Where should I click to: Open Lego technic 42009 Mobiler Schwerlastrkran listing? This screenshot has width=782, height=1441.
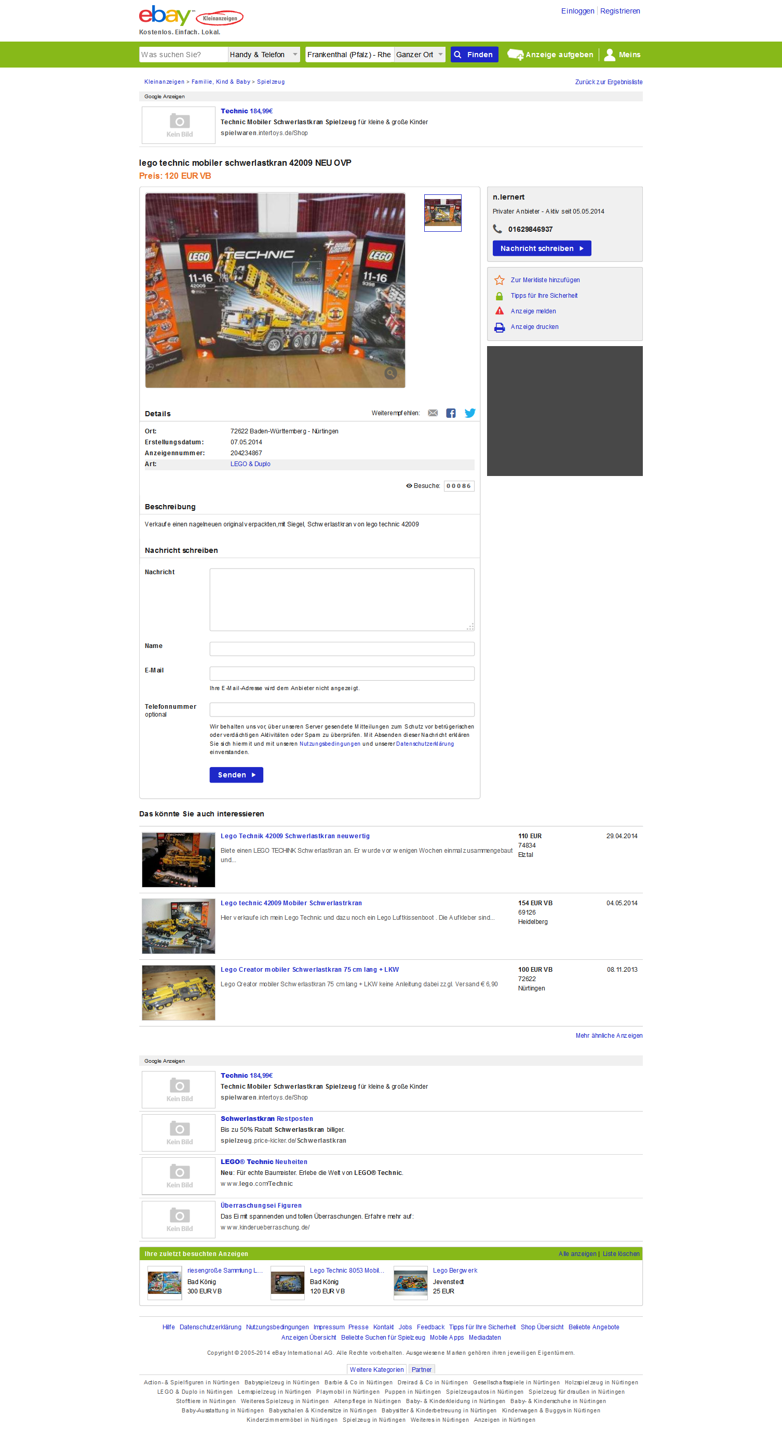point(291,903)
